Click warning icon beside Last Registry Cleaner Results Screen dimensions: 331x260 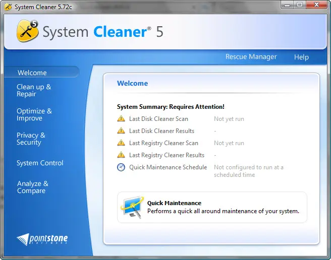coord(121,155)
